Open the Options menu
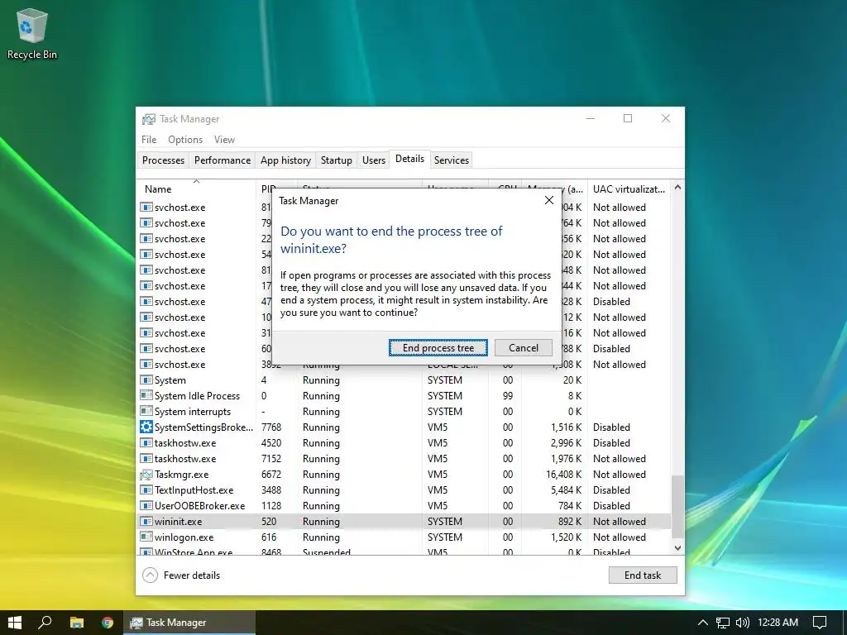This screenshot has width=847, height=635. (x=185, y=139)
